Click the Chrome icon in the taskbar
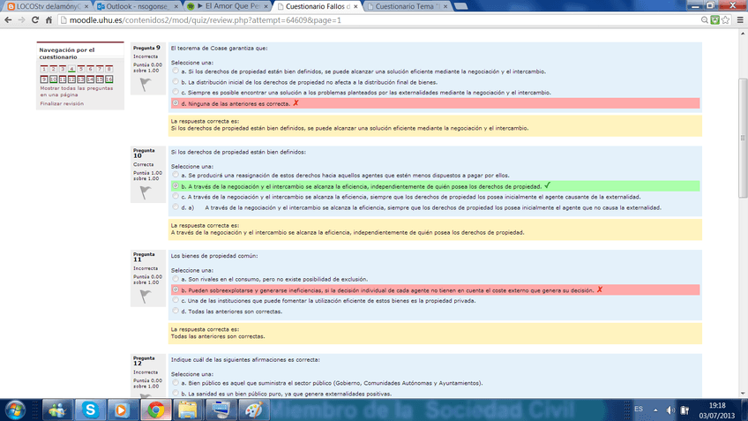Image resolution: width=748 pixels, height=421 pixels. pyautogui.click(x=155, y=410)
